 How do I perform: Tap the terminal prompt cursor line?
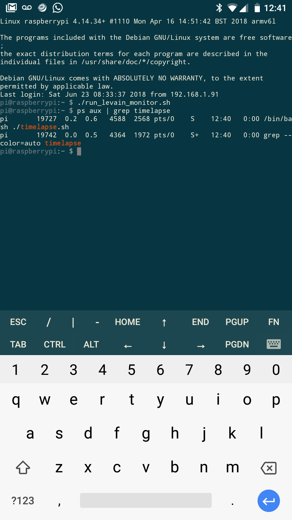[x=79, y=151]
